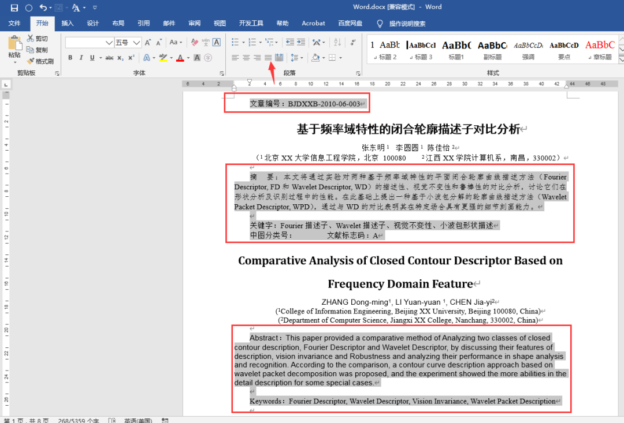Click the Shrink Font icon
The image size is (624, 423).
click(x=159, y=42)
